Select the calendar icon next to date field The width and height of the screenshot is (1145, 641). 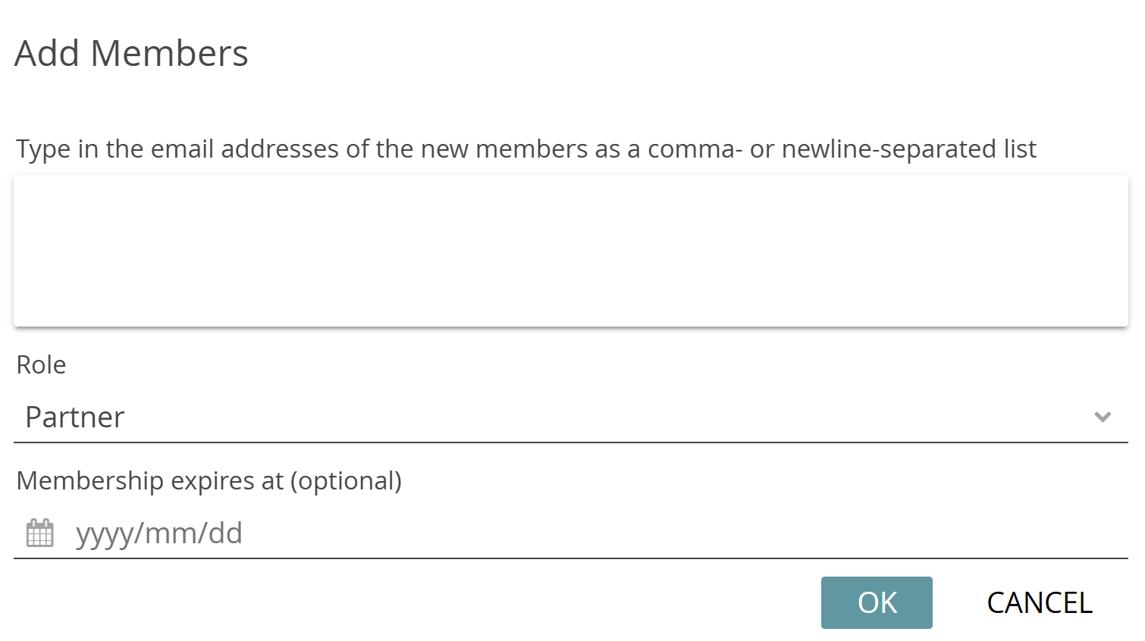click(x=39, y=533)
